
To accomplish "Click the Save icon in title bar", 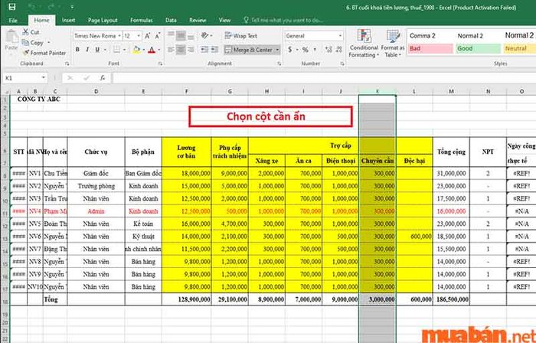I will coord(12,7).
